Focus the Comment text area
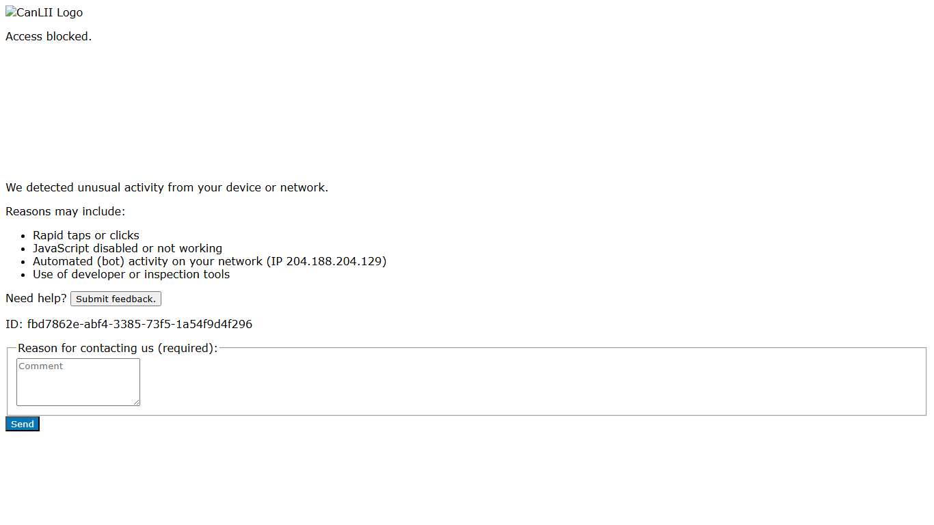Image resolution: width=934 pixels, height=525 pixels. [77, 381]
